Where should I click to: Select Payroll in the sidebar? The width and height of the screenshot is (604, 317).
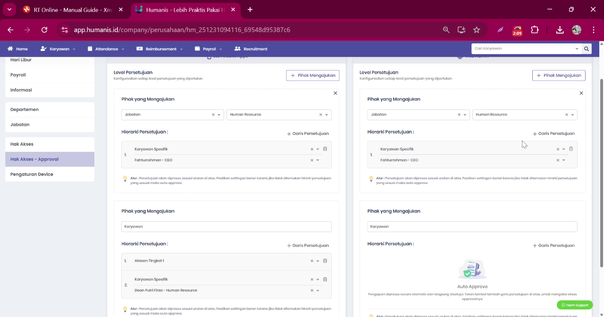[50, 75]
